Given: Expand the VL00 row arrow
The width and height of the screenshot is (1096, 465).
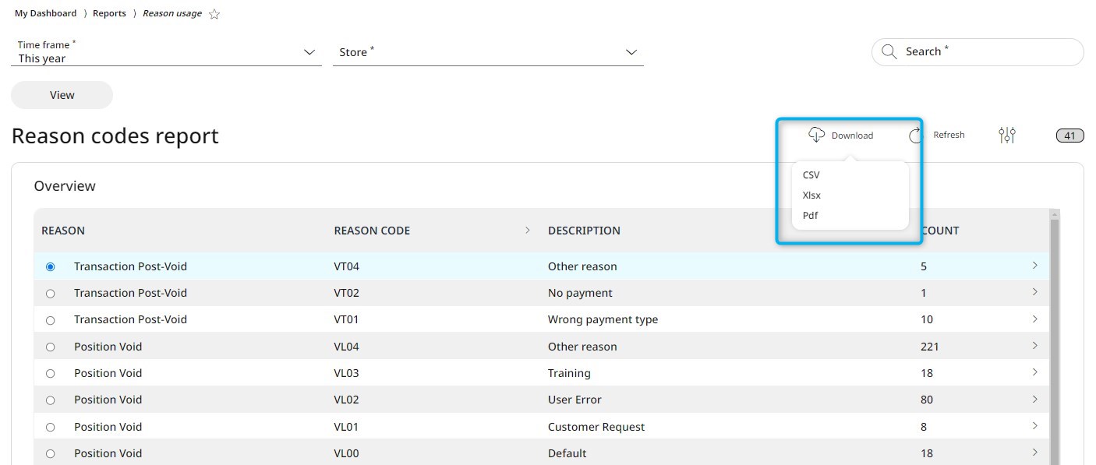Looking at the screenshot, I should click(x=1035, y=453).
